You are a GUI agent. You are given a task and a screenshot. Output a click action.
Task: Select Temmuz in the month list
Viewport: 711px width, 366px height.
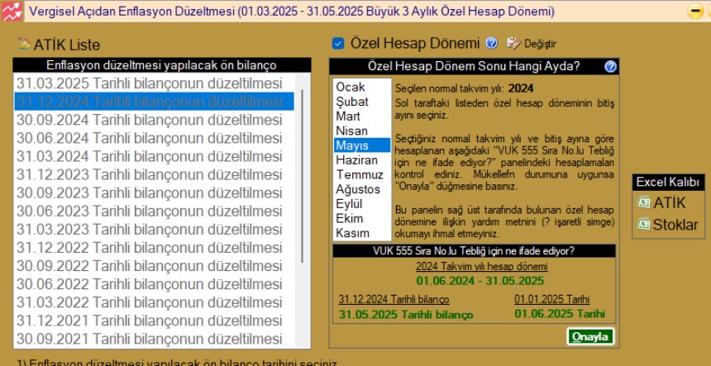pos(362,174)
